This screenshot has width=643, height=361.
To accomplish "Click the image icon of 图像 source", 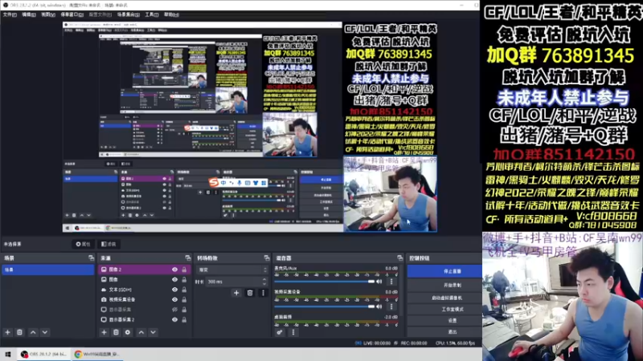I will click(104, 279).
